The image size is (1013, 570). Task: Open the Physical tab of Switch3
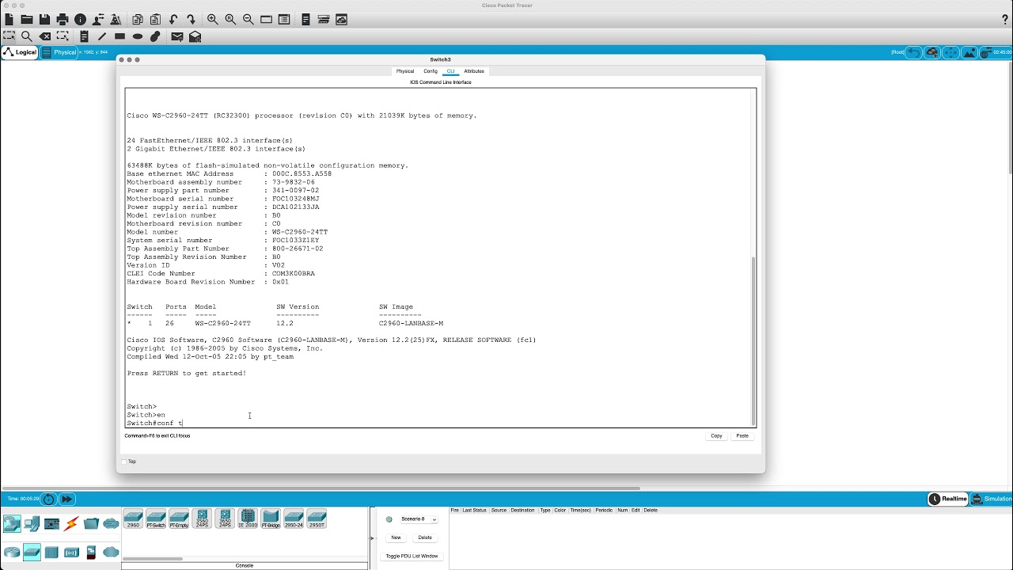tap(405, 71)
